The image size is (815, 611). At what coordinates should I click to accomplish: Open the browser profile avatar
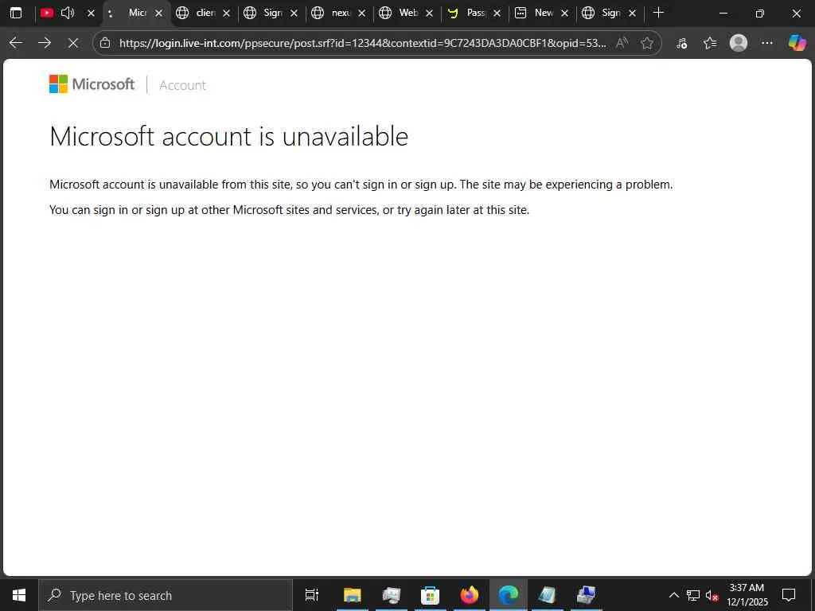738,43
